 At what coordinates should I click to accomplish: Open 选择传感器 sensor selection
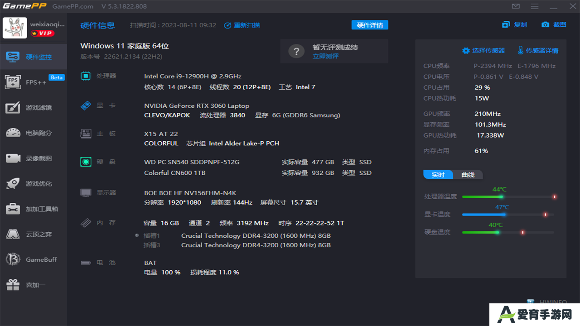click(483, 51)
